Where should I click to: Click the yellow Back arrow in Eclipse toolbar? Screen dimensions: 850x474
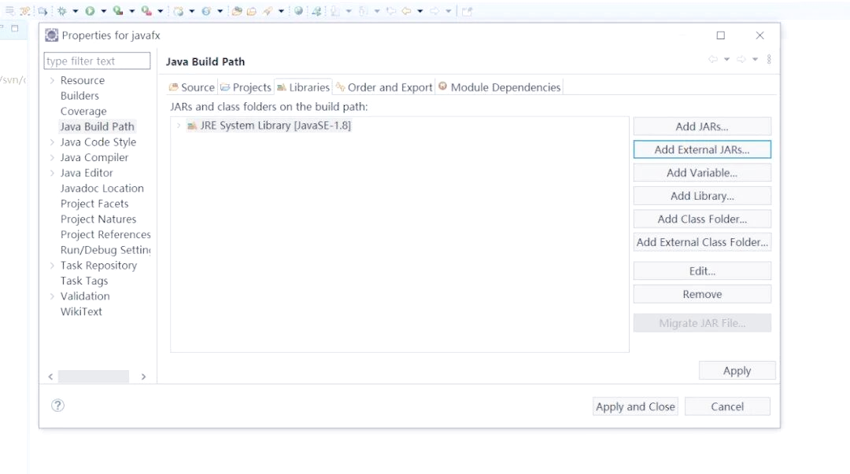(406, 11)
